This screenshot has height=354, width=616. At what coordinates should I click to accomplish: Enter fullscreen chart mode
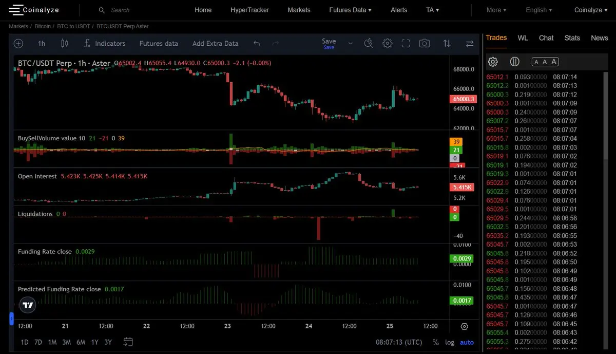coord(406,44)
